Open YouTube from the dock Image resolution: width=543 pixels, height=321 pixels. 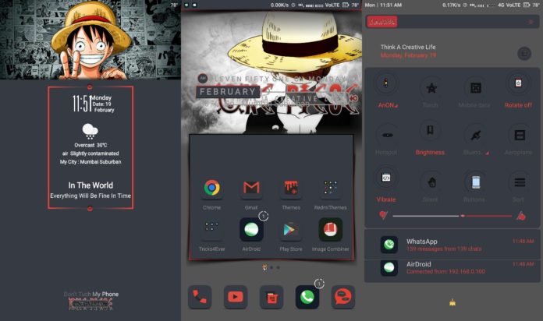click(236, 297)
